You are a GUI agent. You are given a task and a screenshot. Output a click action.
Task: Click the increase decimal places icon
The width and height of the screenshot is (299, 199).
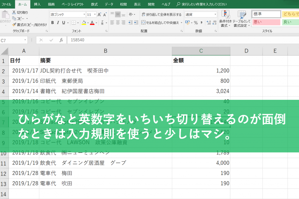pos(208,23)
